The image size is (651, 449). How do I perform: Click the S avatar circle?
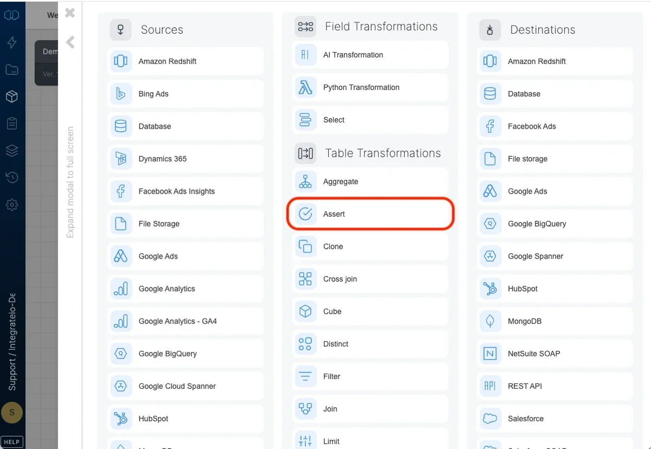(x=12, y=413)
